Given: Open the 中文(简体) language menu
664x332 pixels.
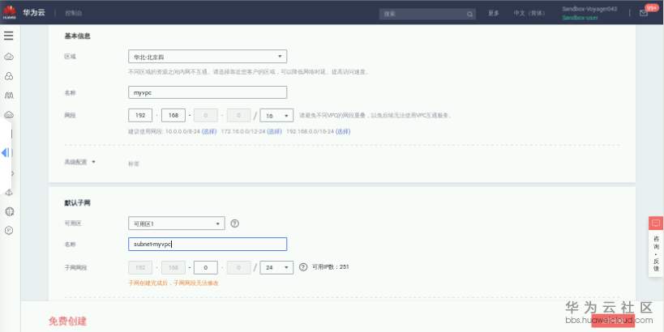Looking at the screenshot, I should (x=529, y=13).
